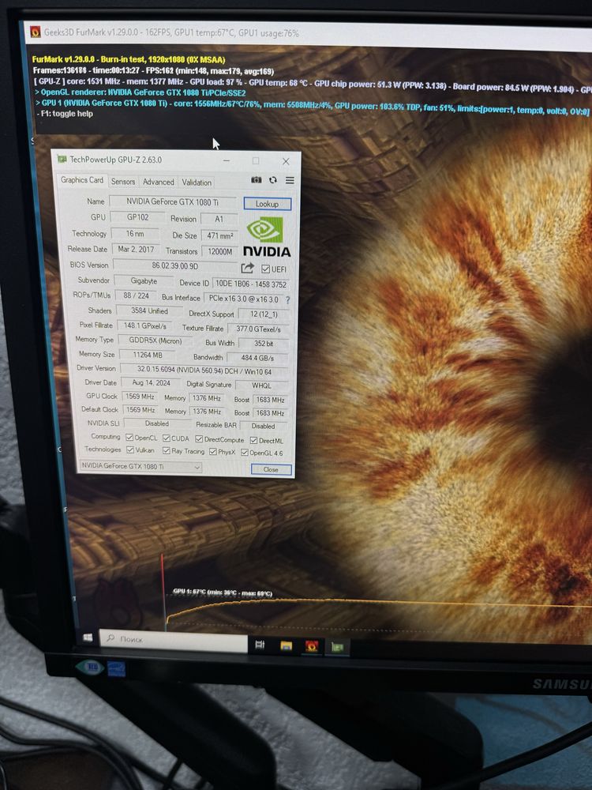Close GPU-Z with the X button
This screenshot has height=790, width=592.
pyautogui.click(x=286, y=161)
